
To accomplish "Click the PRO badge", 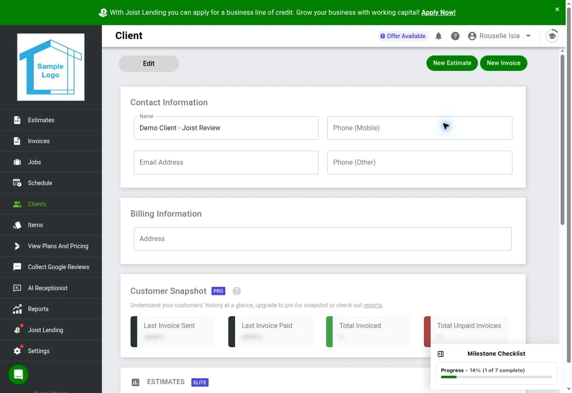I will pyautogui.click(x=218, y=291).
